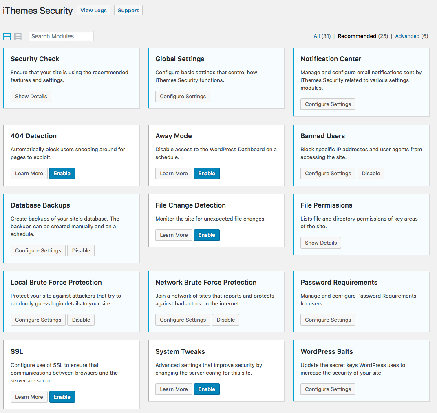This screenshot has height=413, width=437.
Task: Click the 404 Detection heading
Action: click(33, 136)
